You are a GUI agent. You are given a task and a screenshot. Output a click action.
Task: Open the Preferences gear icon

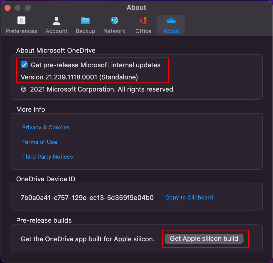point(21,20)
